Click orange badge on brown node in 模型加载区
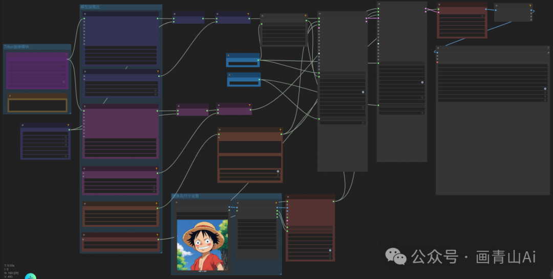 pos(157,204)
